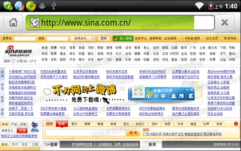The width and height of the screenshot is (241, 151).
Task: Open the 选择去向 dropdown
Action: 83,39
